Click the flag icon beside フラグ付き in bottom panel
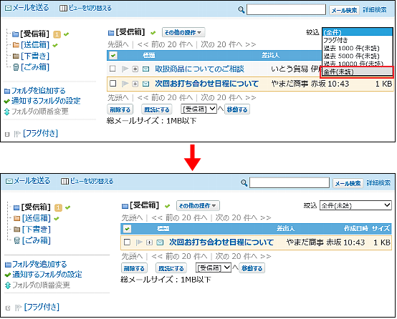 (18, 308)
